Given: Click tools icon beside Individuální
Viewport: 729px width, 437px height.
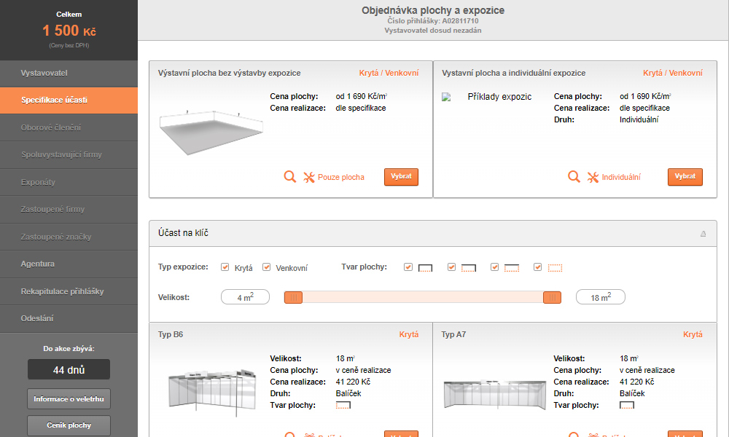Looking at the screenshot, I should [593, 177].
